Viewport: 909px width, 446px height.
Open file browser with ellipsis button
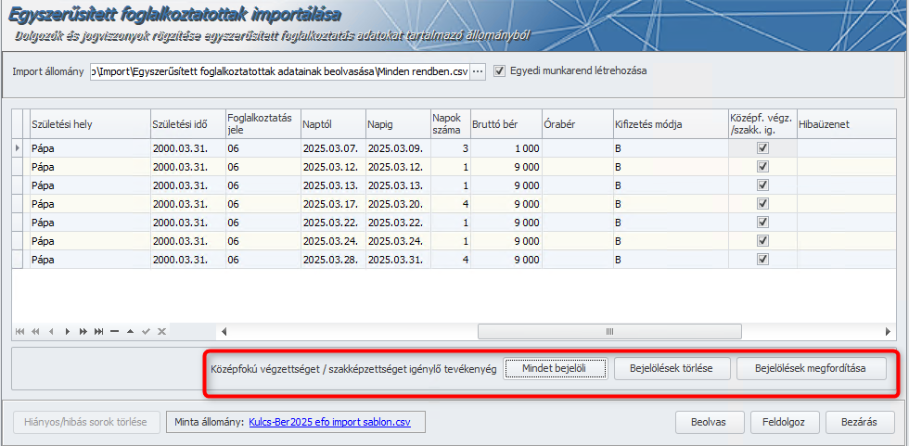pos(478,71)
